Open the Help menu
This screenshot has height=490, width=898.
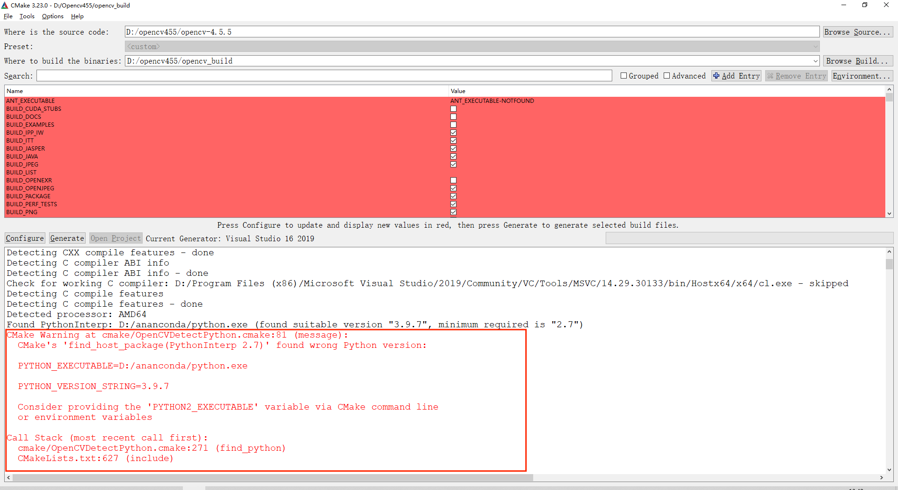tap(77, 16)
